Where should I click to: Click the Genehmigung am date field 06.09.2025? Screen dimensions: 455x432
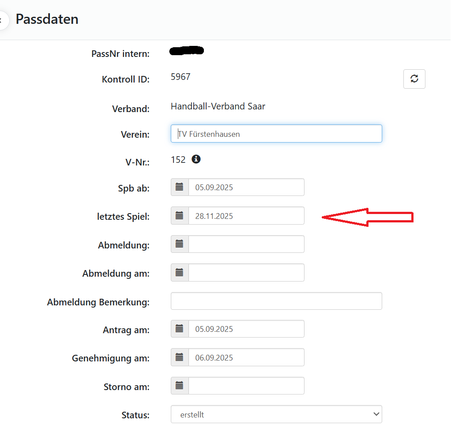[x=246, y=357]
